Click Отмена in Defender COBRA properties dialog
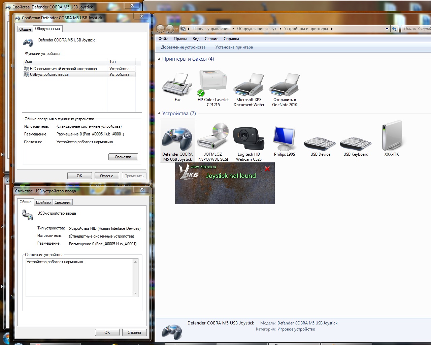This screenshot has width=431, height=345. [107, 176]
